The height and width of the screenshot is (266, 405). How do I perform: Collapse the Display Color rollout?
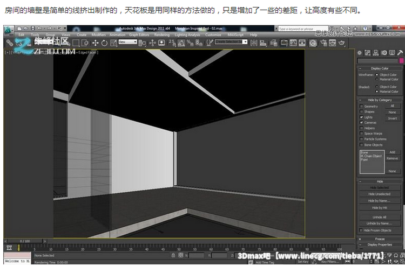click(x=380, y=68)
